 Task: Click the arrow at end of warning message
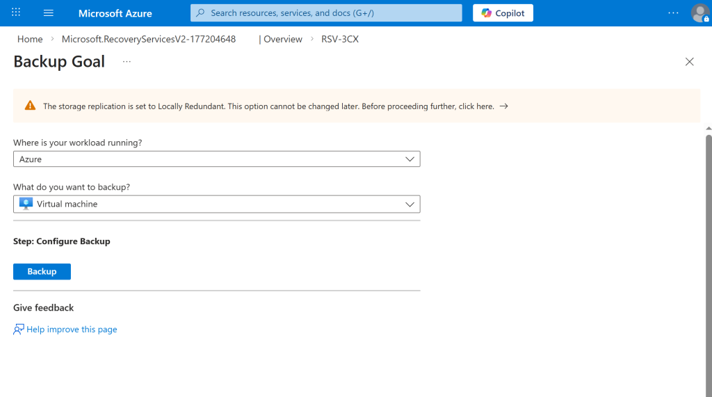504,106
